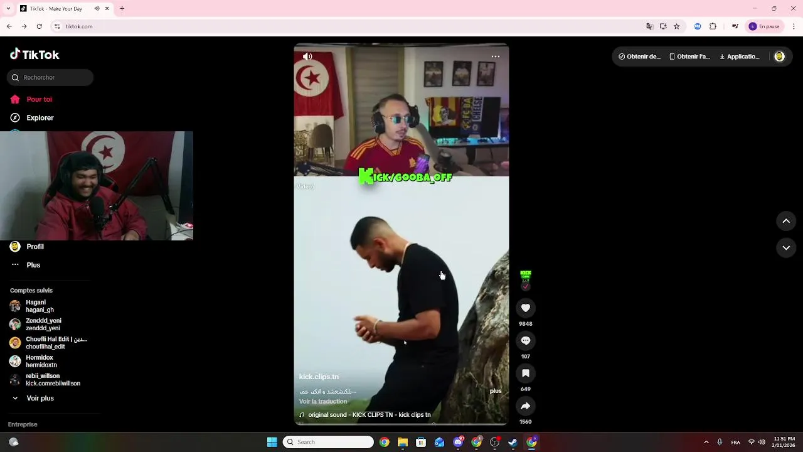Expand the caption with plus

coord(496,390)
